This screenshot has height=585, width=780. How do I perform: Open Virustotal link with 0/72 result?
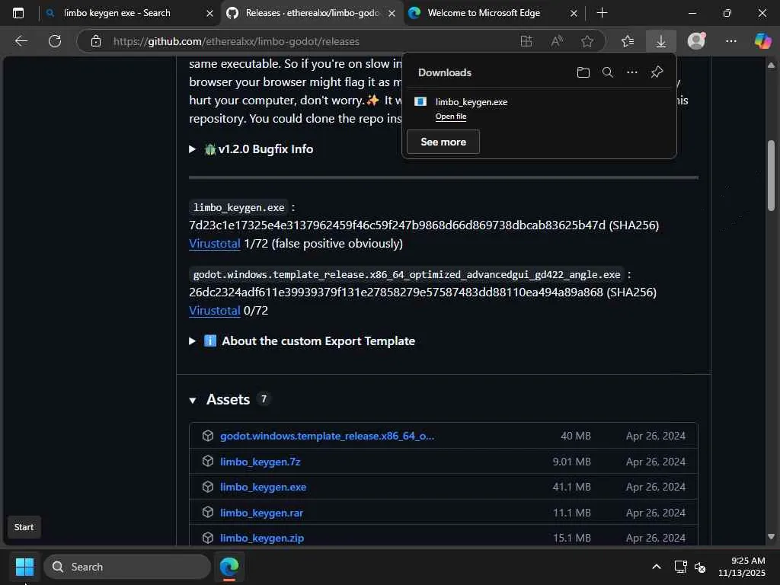pos(215,311)
